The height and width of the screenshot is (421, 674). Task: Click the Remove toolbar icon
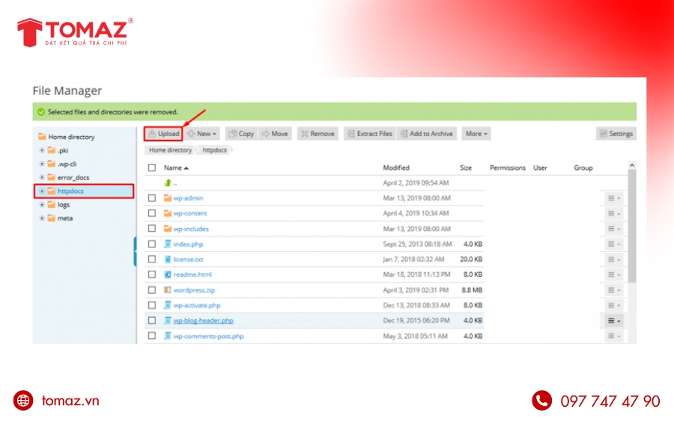317,134
